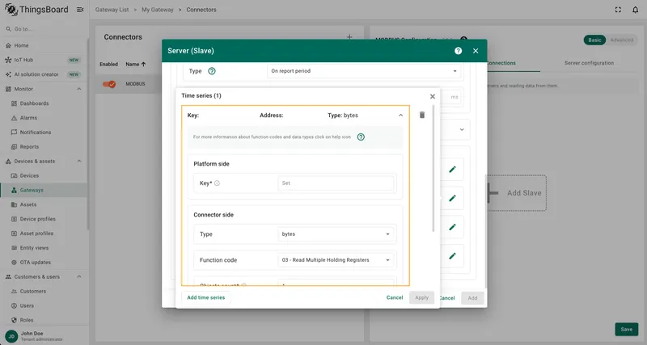
Task: Open Function code dropdown
Action: click(x=336, y=260)
